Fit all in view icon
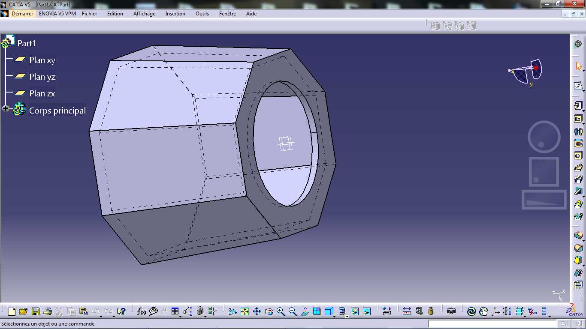This screenshot has width=586, height=329. click(245, 311)
